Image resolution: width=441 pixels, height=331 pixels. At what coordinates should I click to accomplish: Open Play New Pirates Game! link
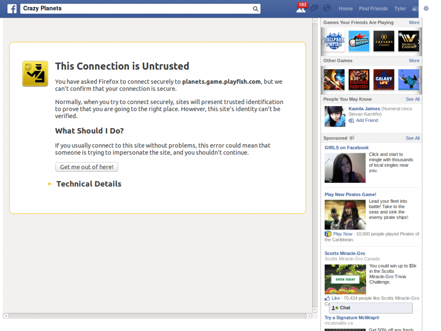tap(350, 194)
